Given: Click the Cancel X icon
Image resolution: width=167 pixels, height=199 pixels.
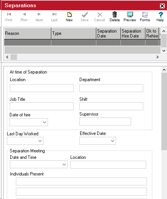Looking at the screenshot, I should pos(100,15).
